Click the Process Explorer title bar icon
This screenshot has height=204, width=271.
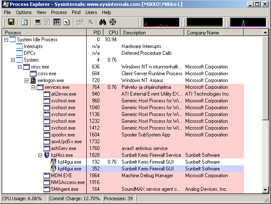(6, 4)
